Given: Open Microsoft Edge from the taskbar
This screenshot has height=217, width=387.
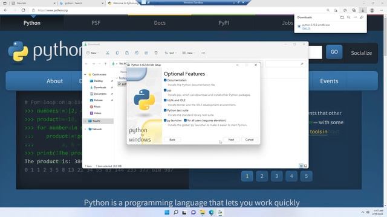Looking at the screenshot, I should (211, 212).
